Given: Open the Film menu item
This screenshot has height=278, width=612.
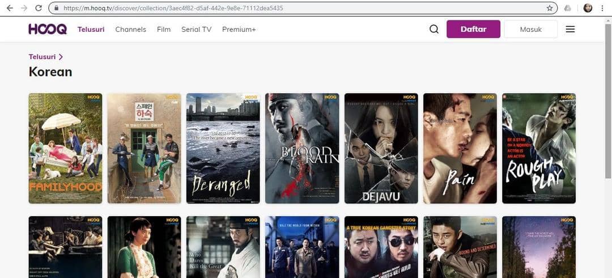Looking at the screenshot, I should [164, 30].
